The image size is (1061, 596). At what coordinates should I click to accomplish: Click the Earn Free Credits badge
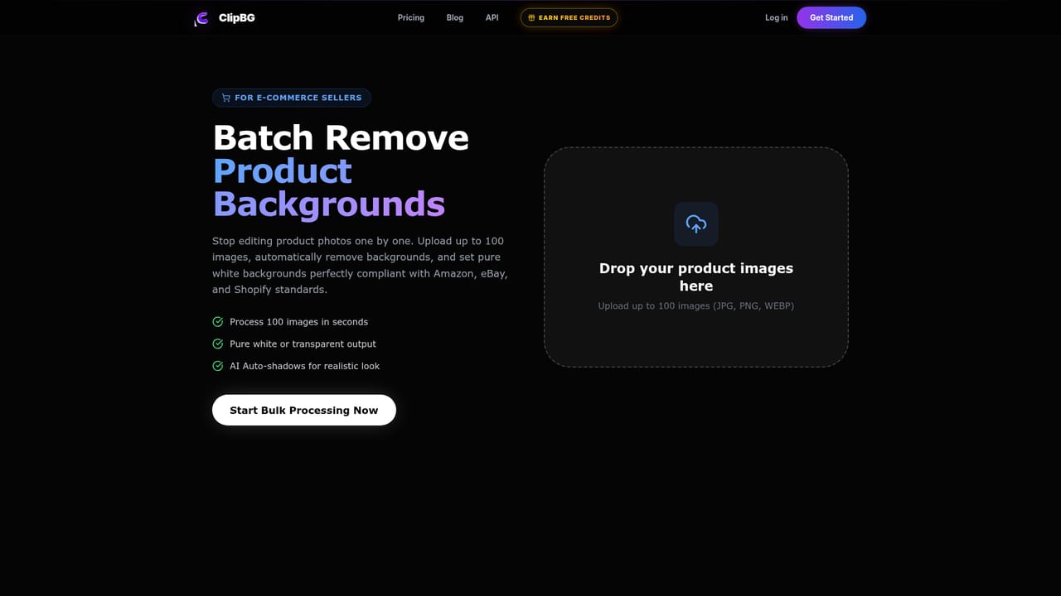coord(569,17)
